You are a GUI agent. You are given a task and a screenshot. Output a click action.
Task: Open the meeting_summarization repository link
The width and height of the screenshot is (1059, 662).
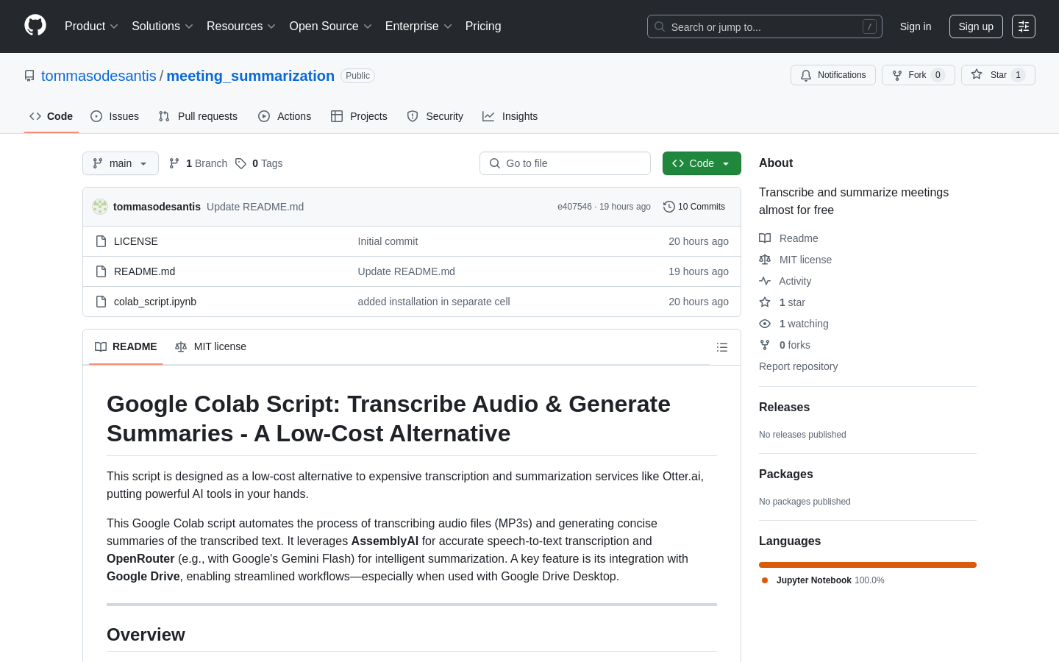click(x=250, y=76)
